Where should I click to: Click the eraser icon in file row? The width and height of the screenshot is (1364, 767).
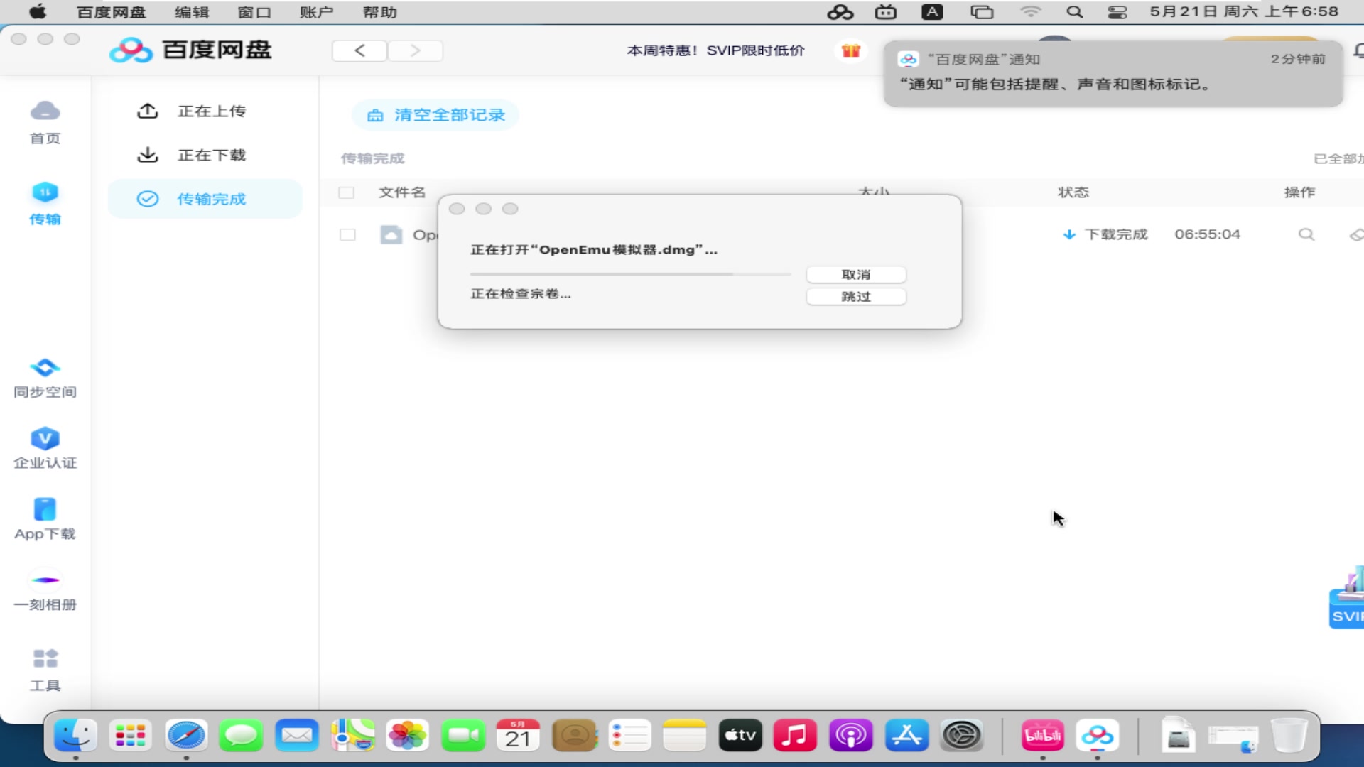pyautogui.click(x=1355, y=234)
